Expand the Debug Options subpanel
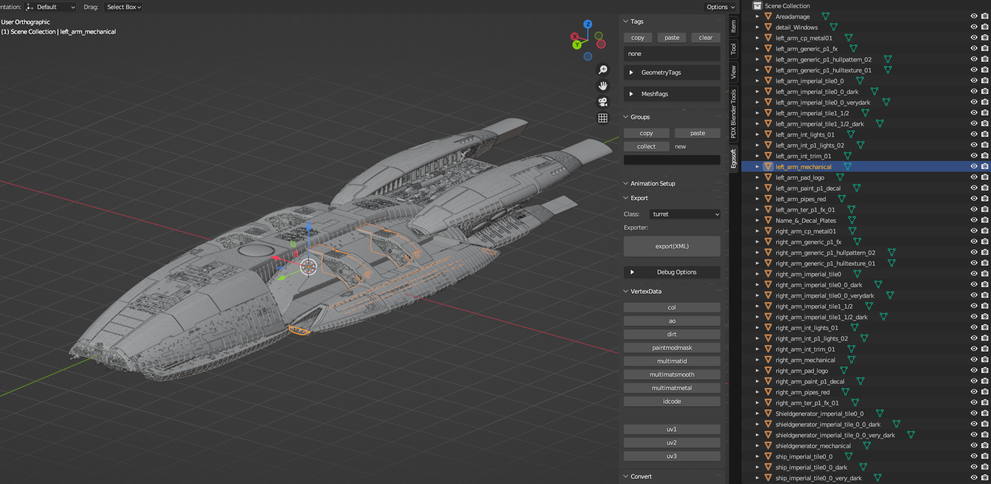This screenshot has width=991, height=484. click(x=672, y=272)
